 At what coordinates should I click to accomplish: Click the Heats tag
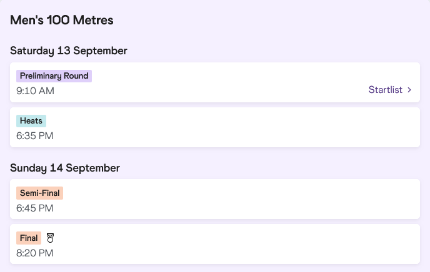click(31, 120)
